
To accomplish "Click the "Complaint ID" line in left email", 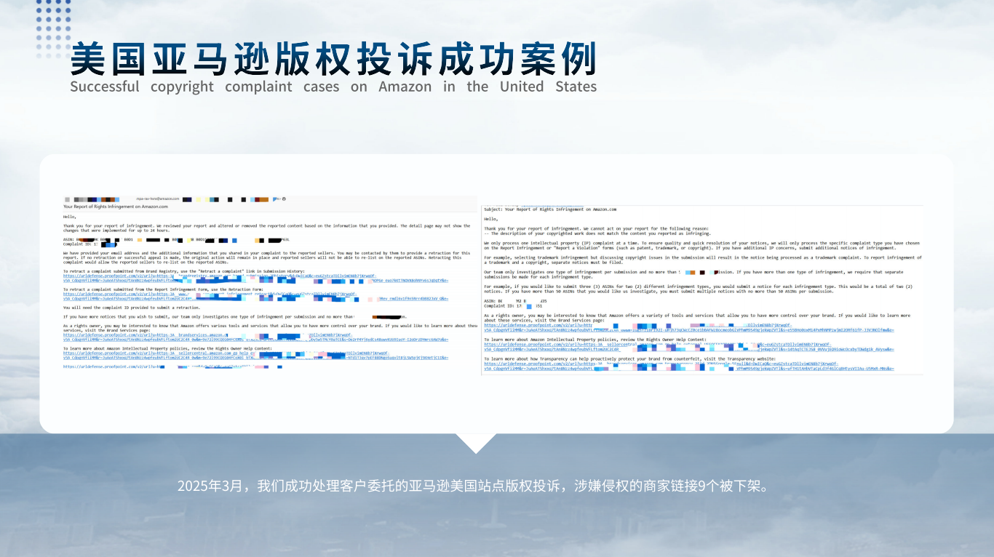I will (x=90, y=244).
